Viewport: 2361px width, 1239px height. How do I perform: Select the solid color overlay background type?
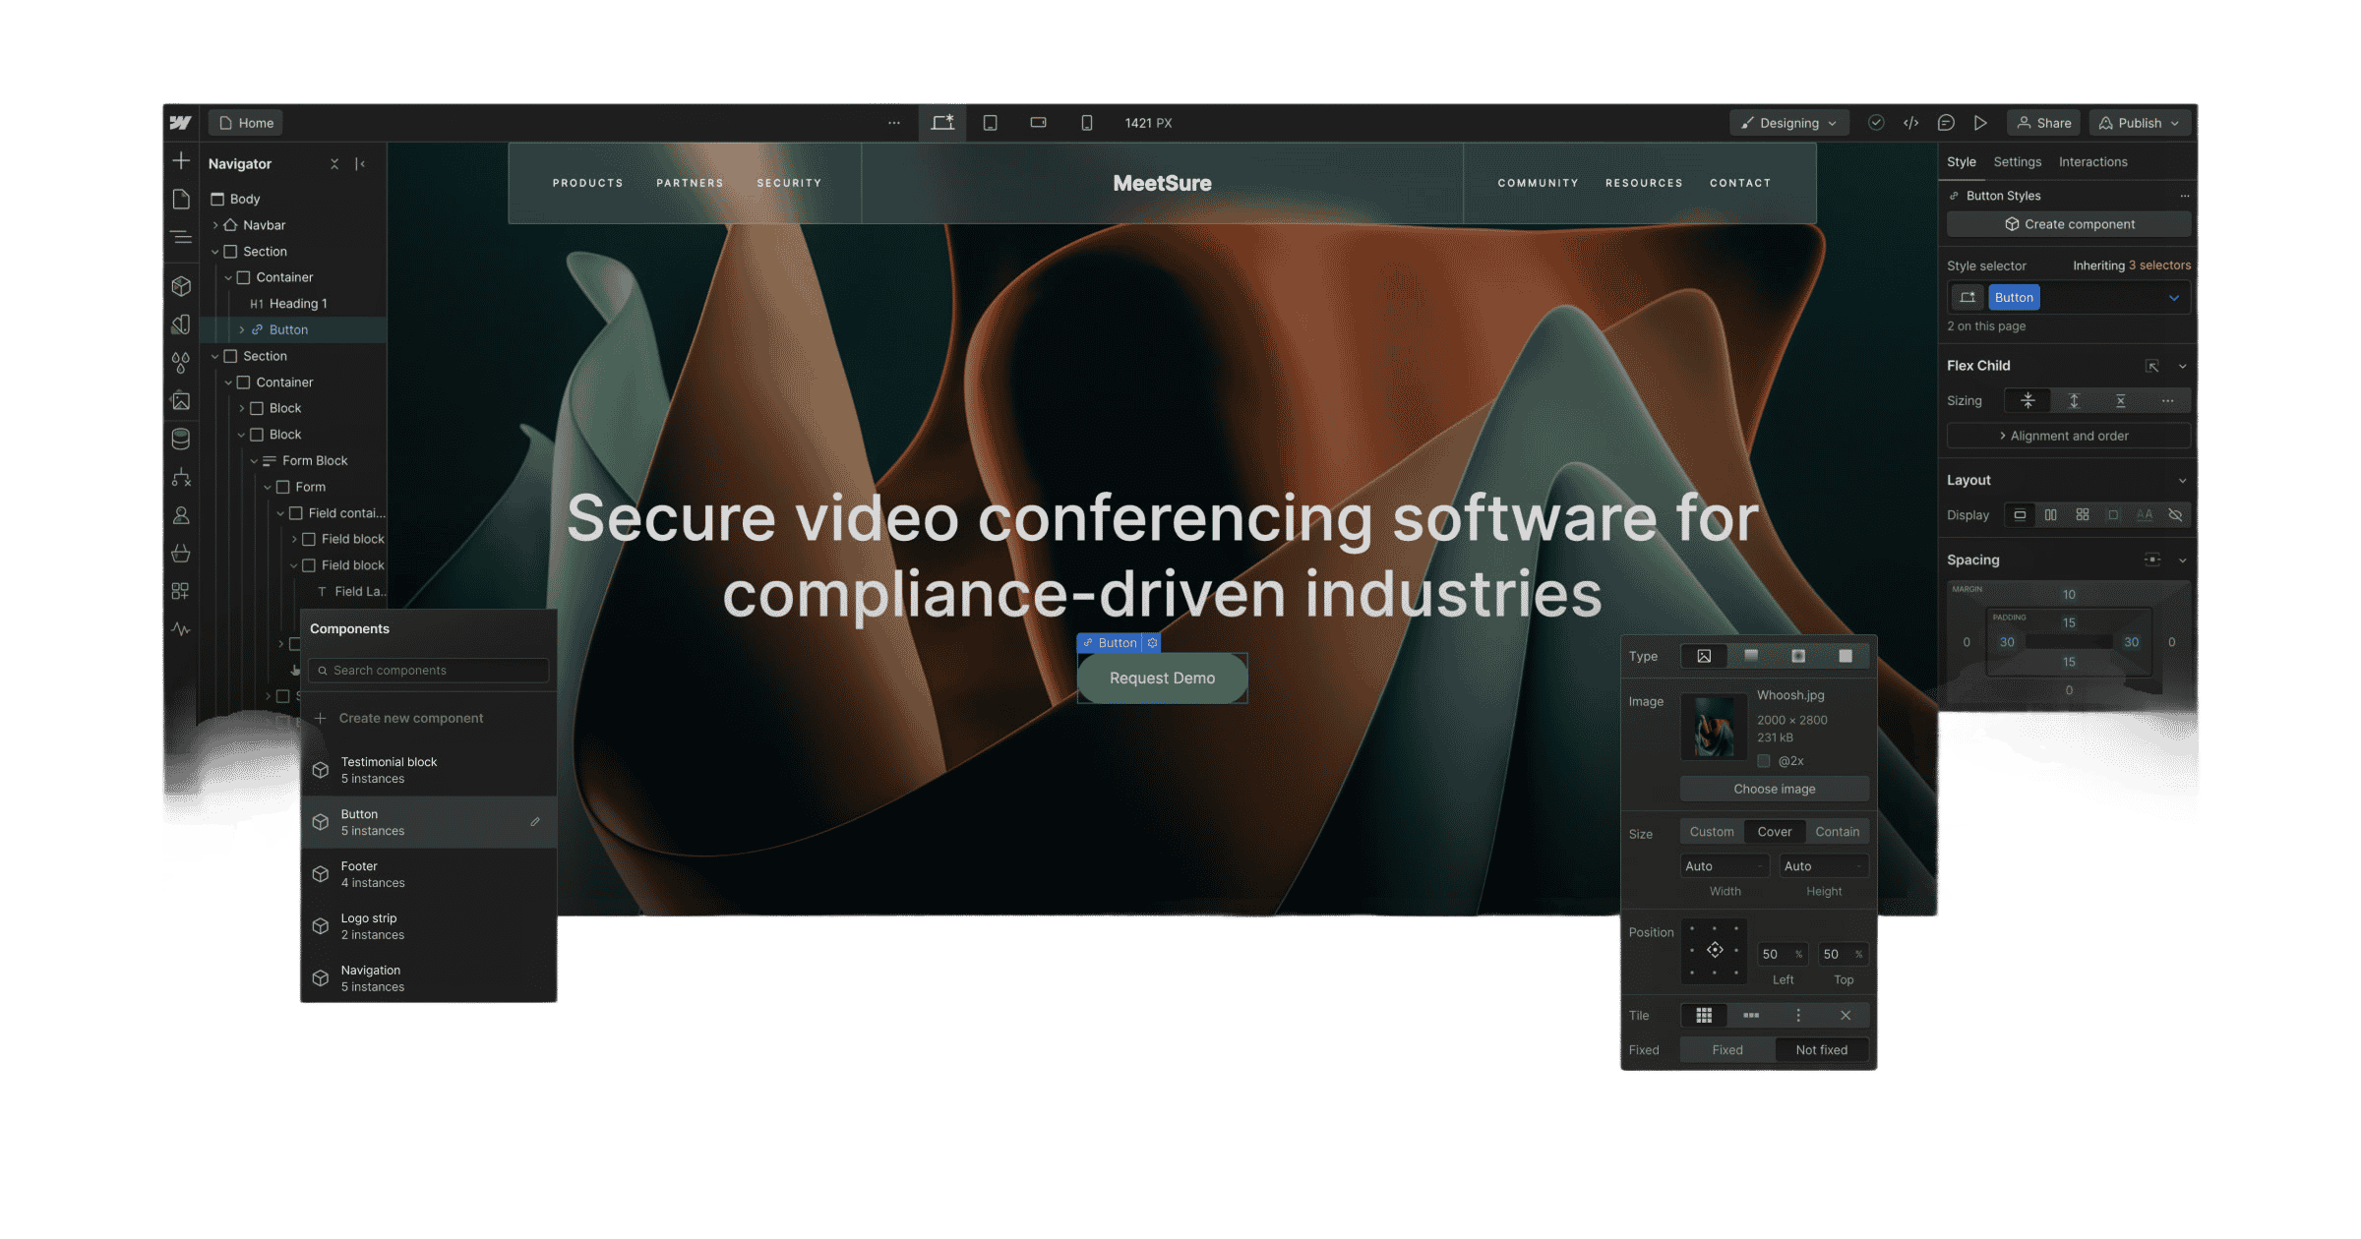[1846, 656]
